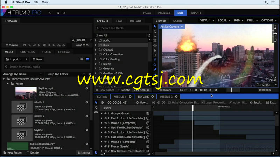
Task: Play the trimmer clip
Action: [x=54, y=45]
